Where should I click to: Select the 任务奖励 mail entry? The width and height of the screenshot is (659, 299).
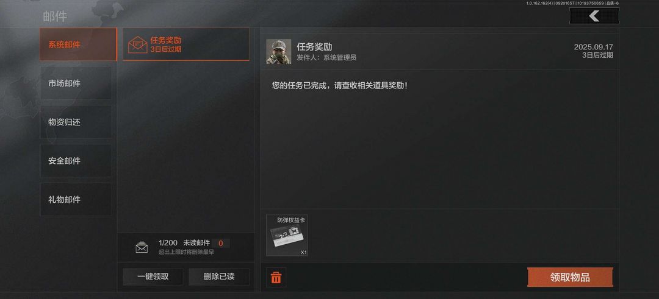[x=186, y=44]
